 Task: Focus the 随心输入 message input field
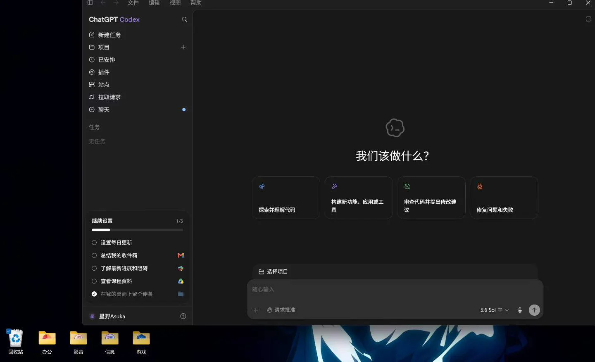pyautogui.click(x=395, y=289)
